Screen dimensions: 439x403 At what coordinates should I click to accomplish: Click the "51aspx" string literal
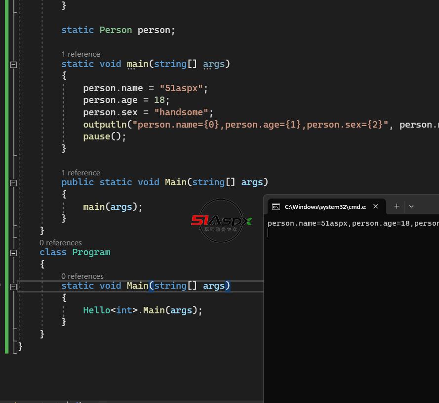coord(181,88)
